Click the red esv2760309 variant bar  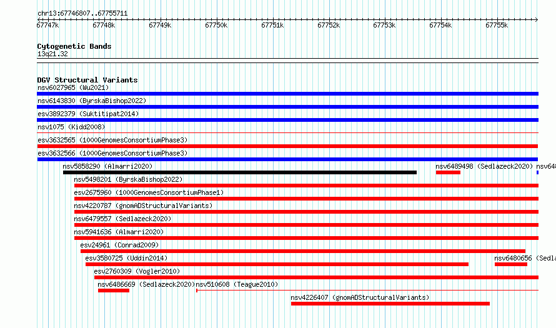tap(316, 277)
